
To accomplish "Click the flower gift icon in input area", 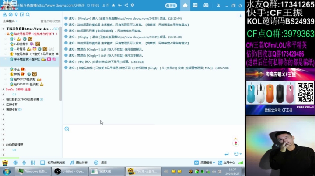I will pyautogui.click(x=236, y=143).
